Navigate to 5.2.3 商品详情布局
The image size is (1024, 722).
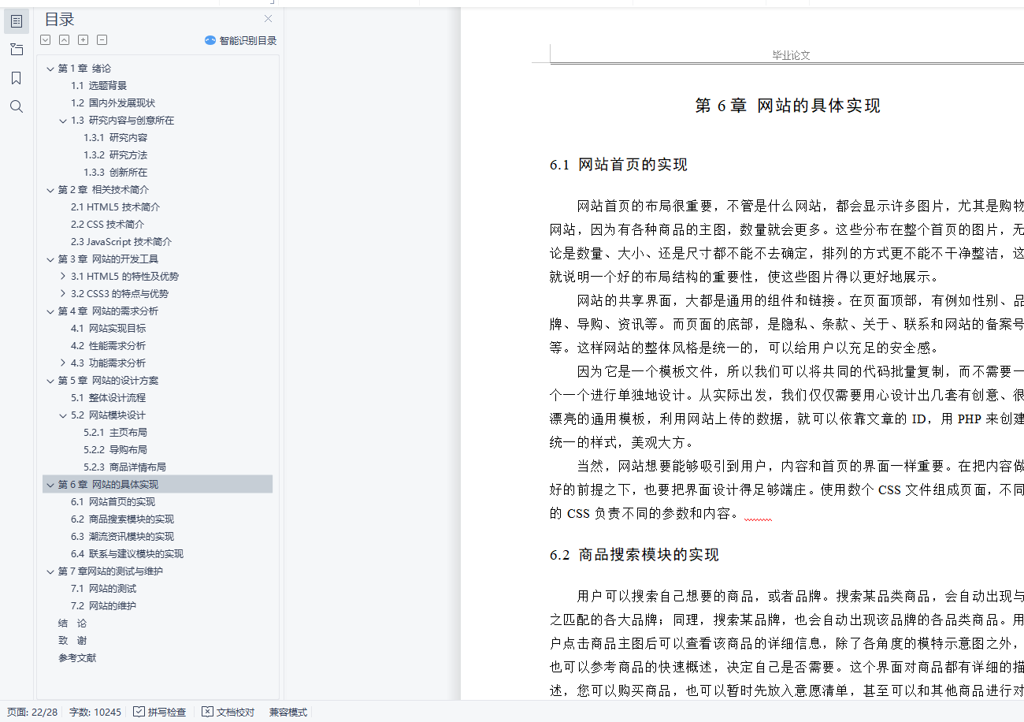[x=124, y=467]
